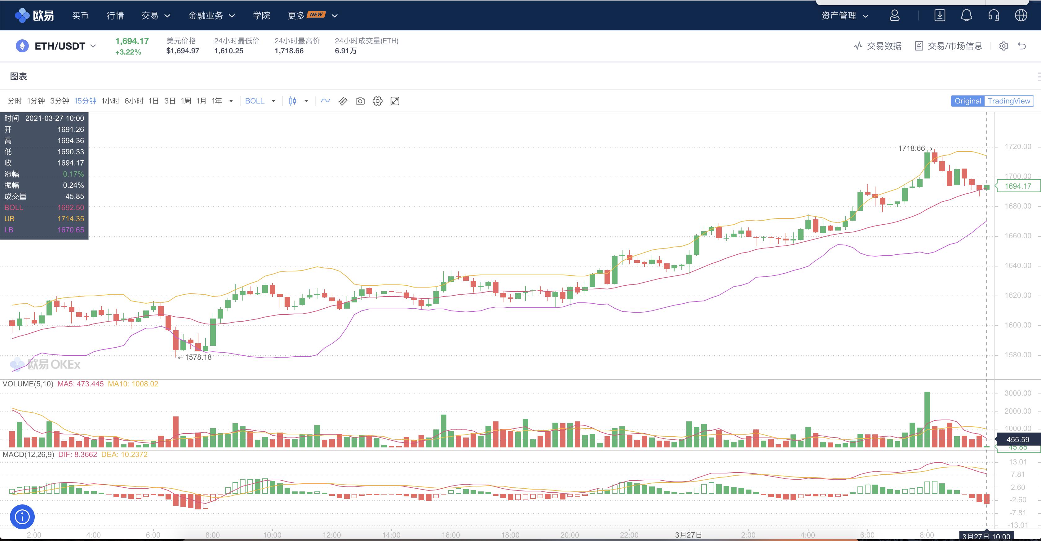Click the chart restore/undo arrow icon
The image size is (1041, 541).
[x=1022, y=46]
